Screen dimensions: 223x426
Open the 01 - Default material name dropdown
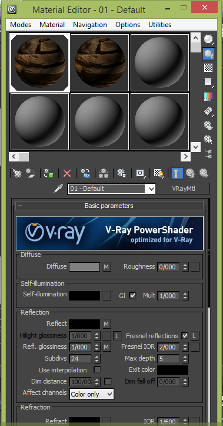click(112, 189)
